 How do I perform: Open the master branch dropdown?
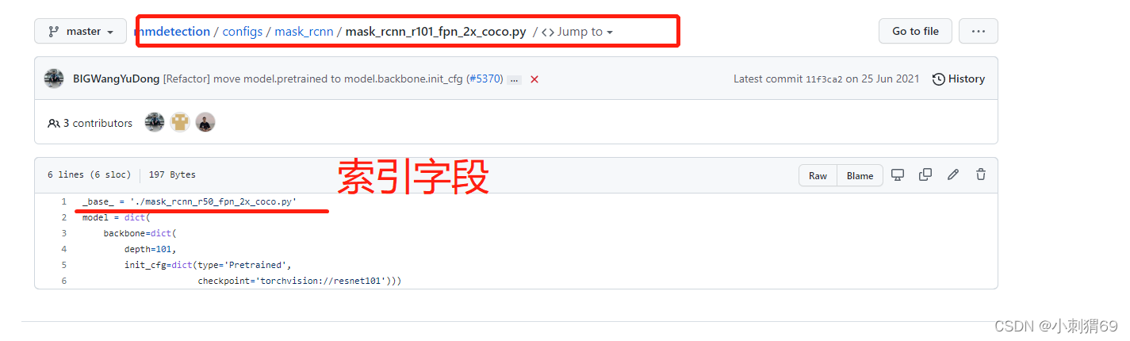pos(80,32)
